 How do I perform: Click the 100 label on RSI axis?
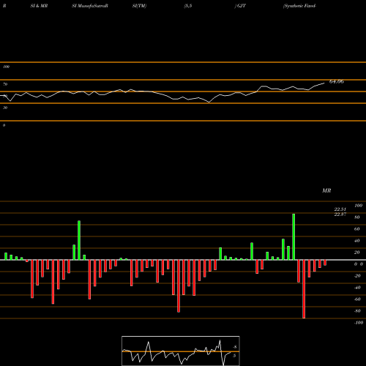pyautogui.click(x=6, y=67)
